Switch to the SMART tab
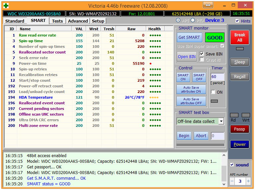Screen dimensions: 255x190 [38, 21]
